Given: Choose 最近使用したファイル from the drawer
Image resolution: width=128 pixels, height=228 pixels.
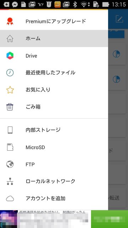Looking at the screenshot, I should click(54, 73).
